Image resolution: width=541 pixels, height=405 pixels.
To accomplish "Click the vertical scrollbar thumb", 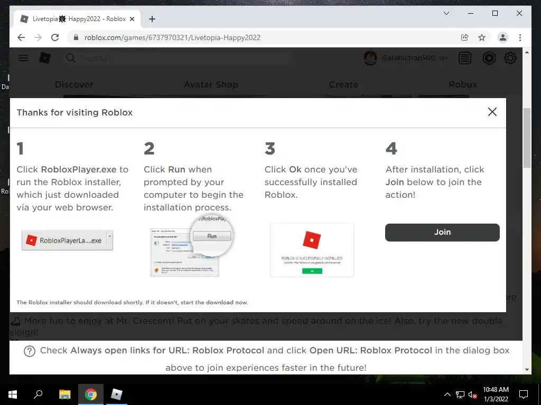I will [x=527, y=138].
